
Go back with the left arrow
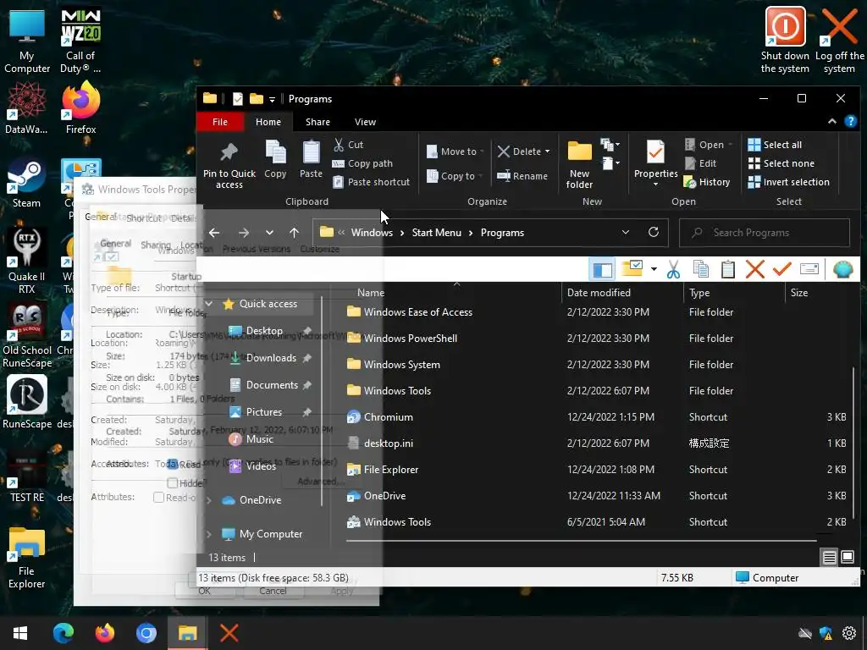(x=214, y=233)
